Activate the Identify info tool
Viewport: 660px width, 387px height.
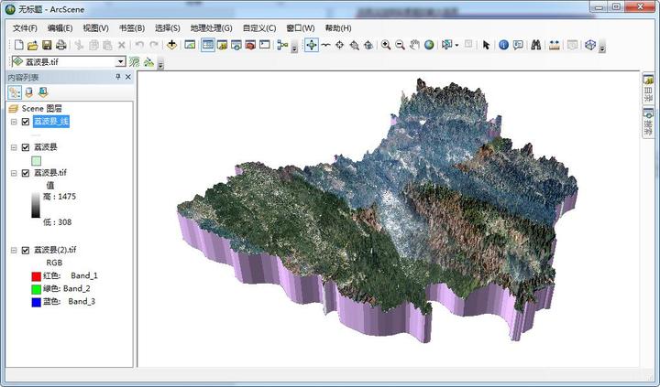[503, 45]
